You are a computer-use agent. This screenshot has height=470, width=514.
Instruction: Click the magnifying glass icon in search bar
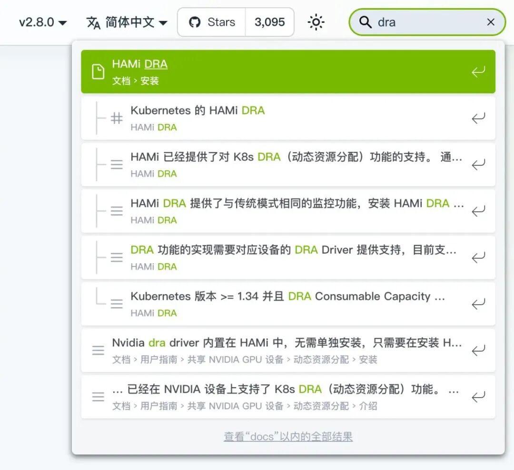click(x=365, y=22)
